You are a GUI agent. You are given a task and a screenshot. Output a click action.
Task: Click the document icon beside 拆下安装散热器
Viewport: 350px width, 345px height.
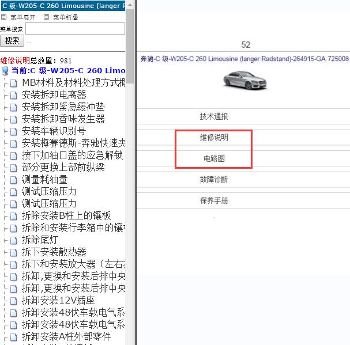tap(14, 252)
